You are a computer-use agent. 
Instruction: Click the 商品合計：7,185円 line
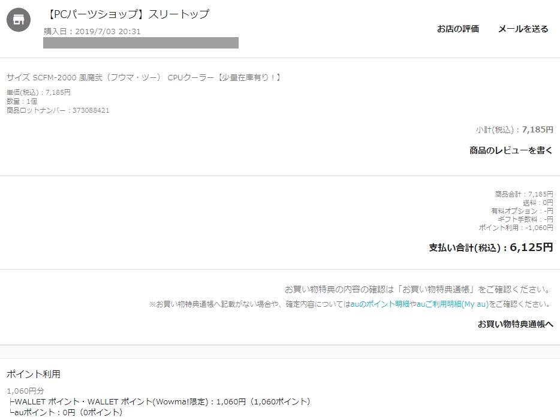(524, 194)
